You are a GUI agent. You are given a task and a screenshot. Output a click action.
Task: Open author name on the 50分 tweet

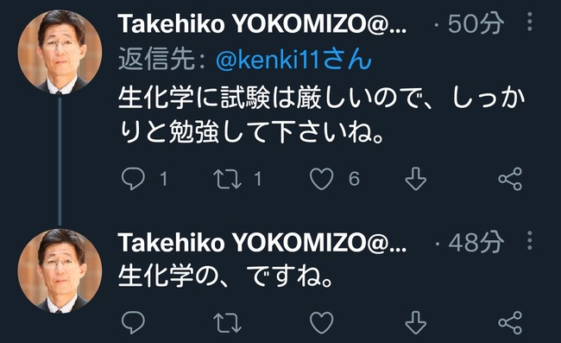pyautogui.click(x=262, y=24)
